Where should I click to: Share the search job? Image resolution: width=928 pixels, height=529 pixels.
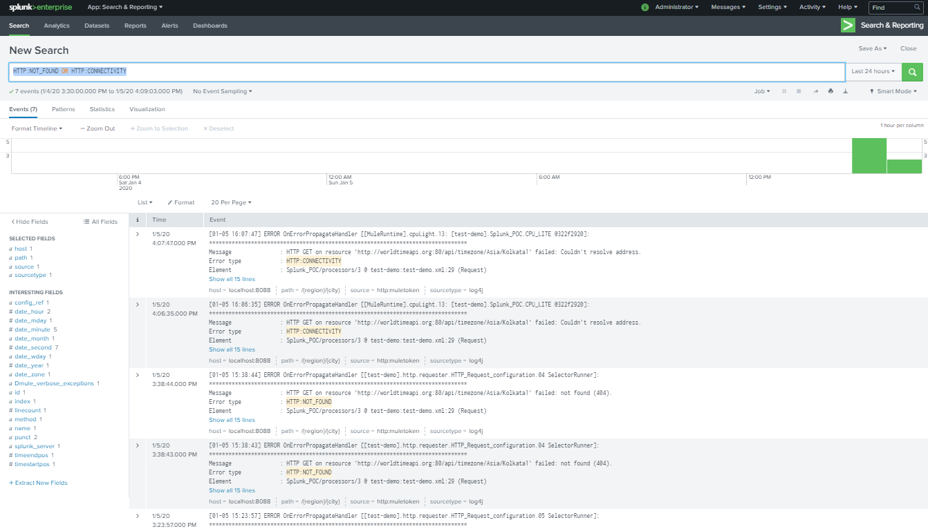pos(815,91)
